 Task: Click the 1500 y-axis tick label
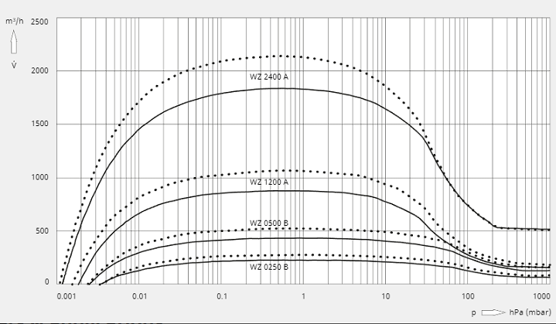point(41,124)
